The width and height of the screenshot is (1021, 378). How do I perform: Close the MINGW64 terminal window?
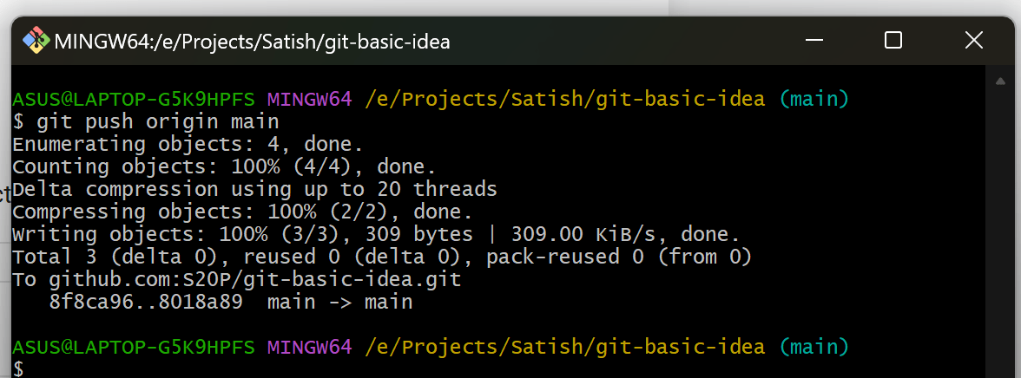[973, 41]
